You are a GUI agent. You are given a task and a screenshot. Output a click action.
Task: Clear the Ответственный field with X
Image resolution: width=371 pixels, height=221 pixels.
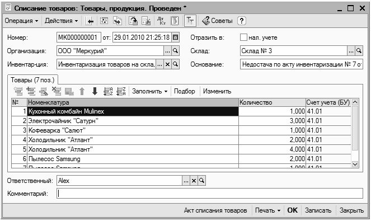click(x=194, y=181)
